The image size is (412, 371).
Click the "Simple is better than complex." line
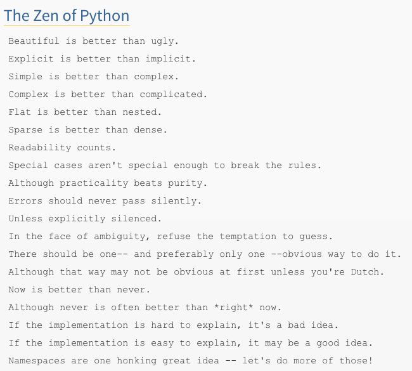click(94, 77)
